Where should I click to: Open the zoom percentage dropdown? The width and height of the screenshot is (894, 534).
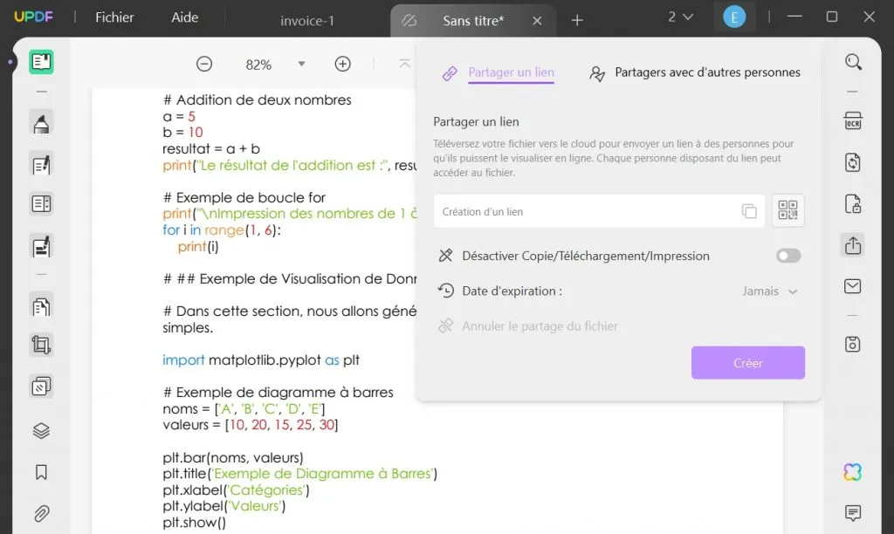(x=301, y=64)
